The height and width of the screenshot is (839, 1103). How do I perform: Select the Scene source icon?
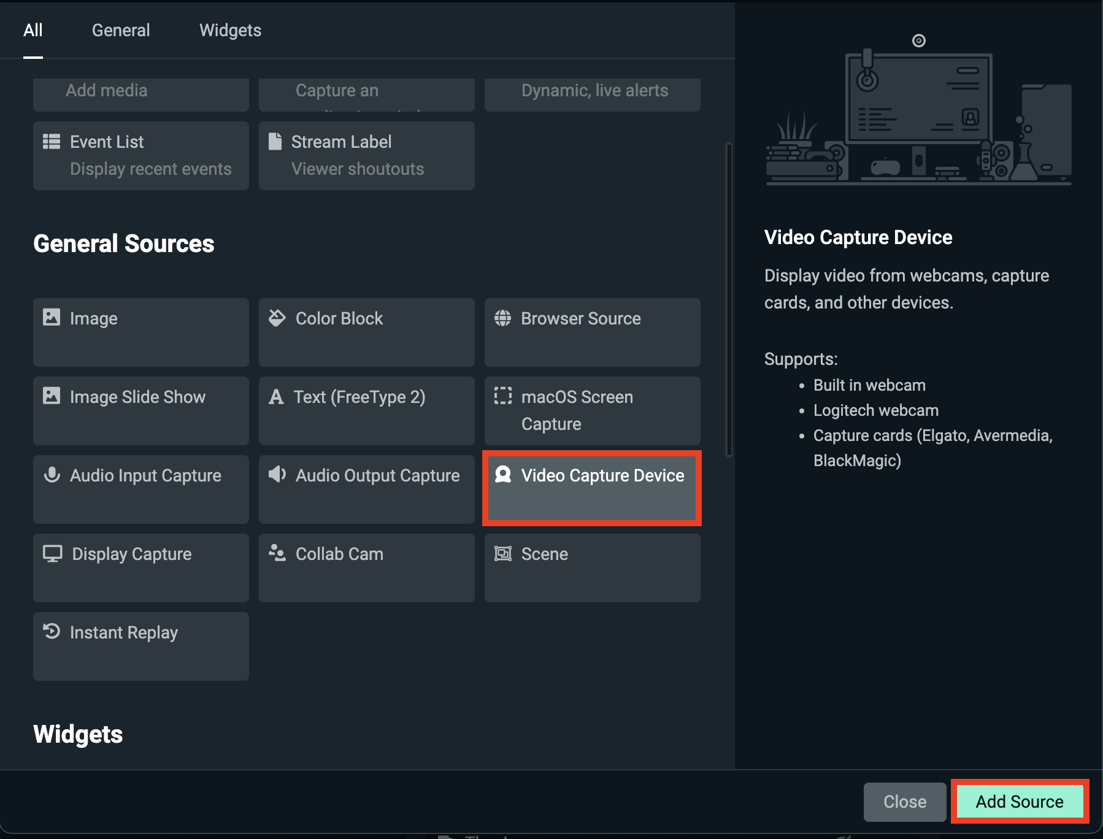[x=504, y=553]
